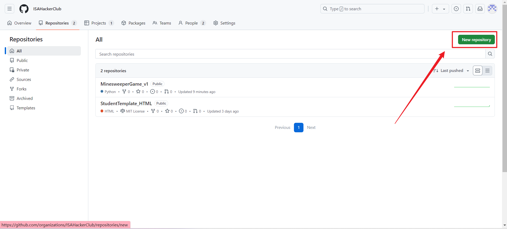Expand the create-new dropdown arrow

(x=444, y=9)
